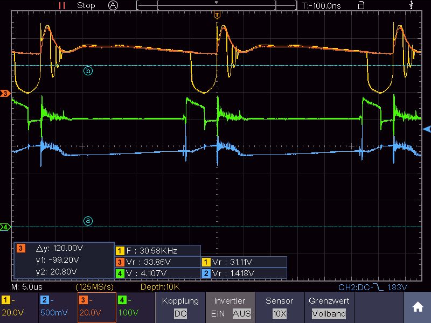The height and width of the screenshot is (323, 431).
Task: Click the memory position bar at top
Action: 217,5
